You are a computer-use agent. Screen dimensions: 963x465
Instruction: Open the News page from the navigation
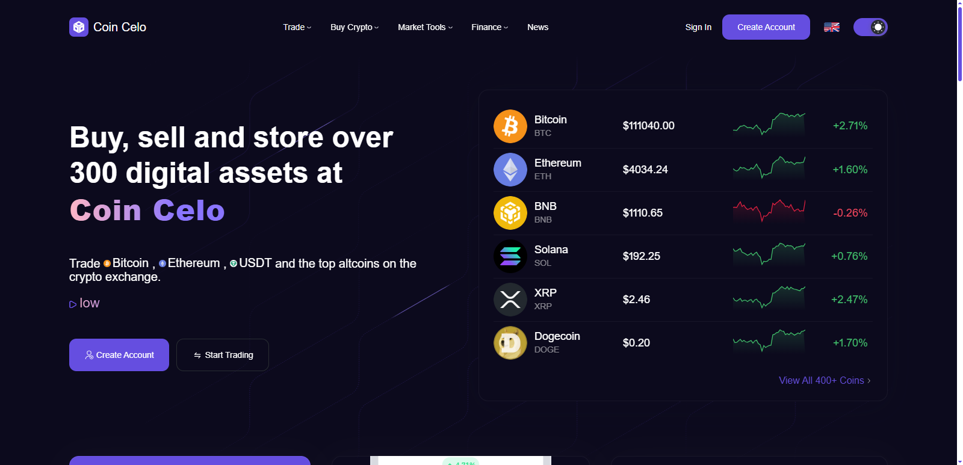537,27
